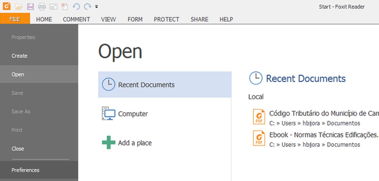The height and width of the screenshot is (181, 379).
Task: Open the HELP ribbon tab
Action: point(226,19)
